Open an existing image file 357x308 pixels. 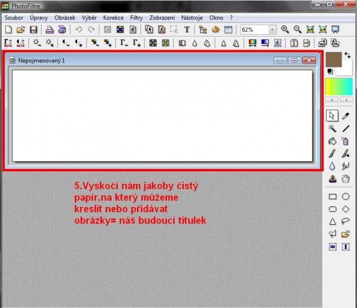(x=20, y=29)
